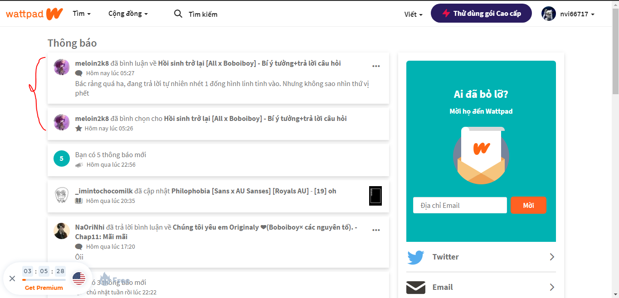Click the 'Ôii' reply text
This screenshot has height=298, width=619.
(79, 257)
